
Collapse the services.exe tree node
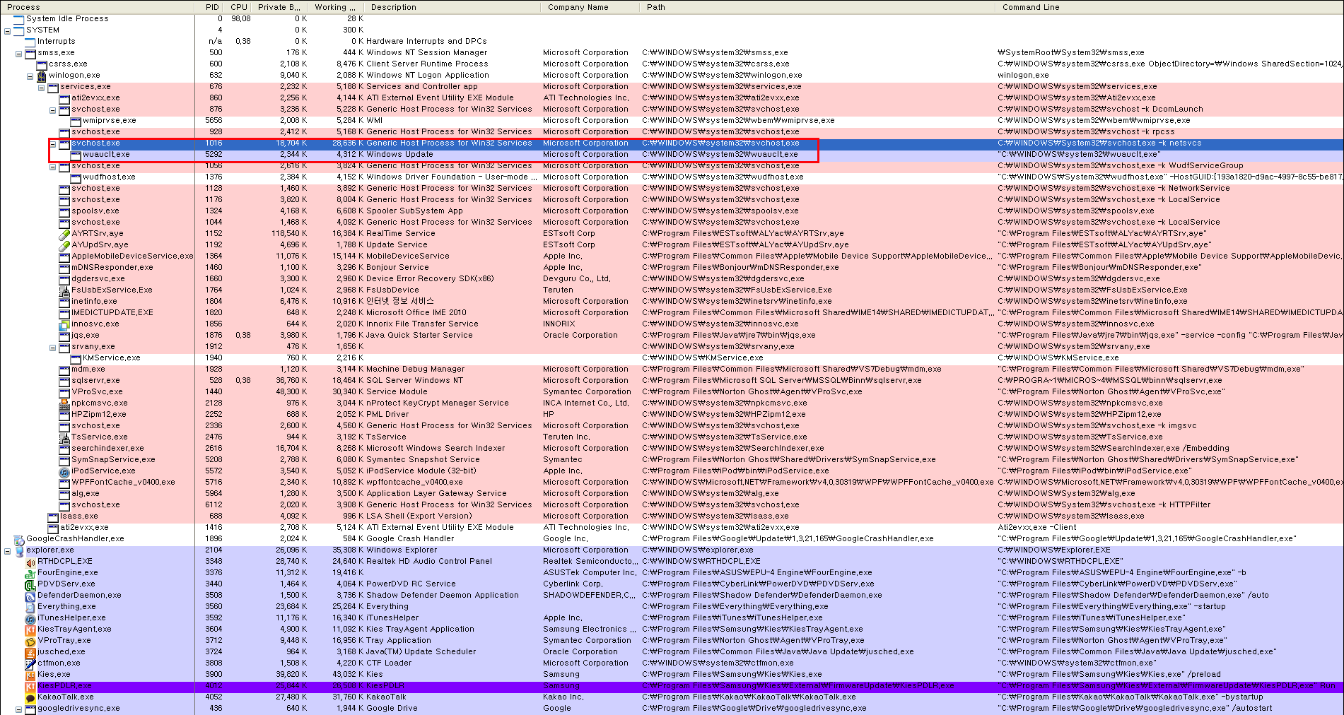click(42, 87)
